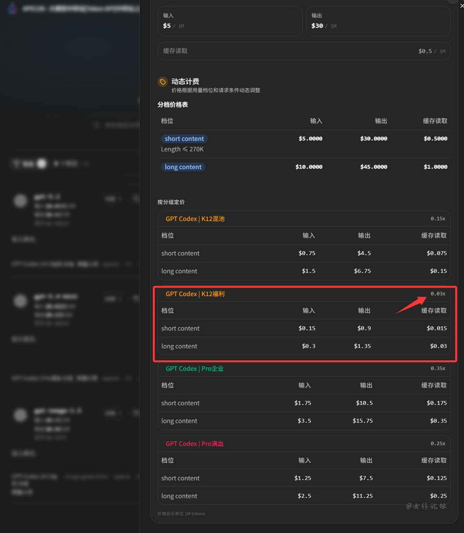Click the $0.175 cache read price

tap(437, 403)
